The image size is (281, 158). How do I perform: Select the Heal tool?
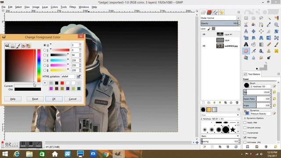[276, 51]
